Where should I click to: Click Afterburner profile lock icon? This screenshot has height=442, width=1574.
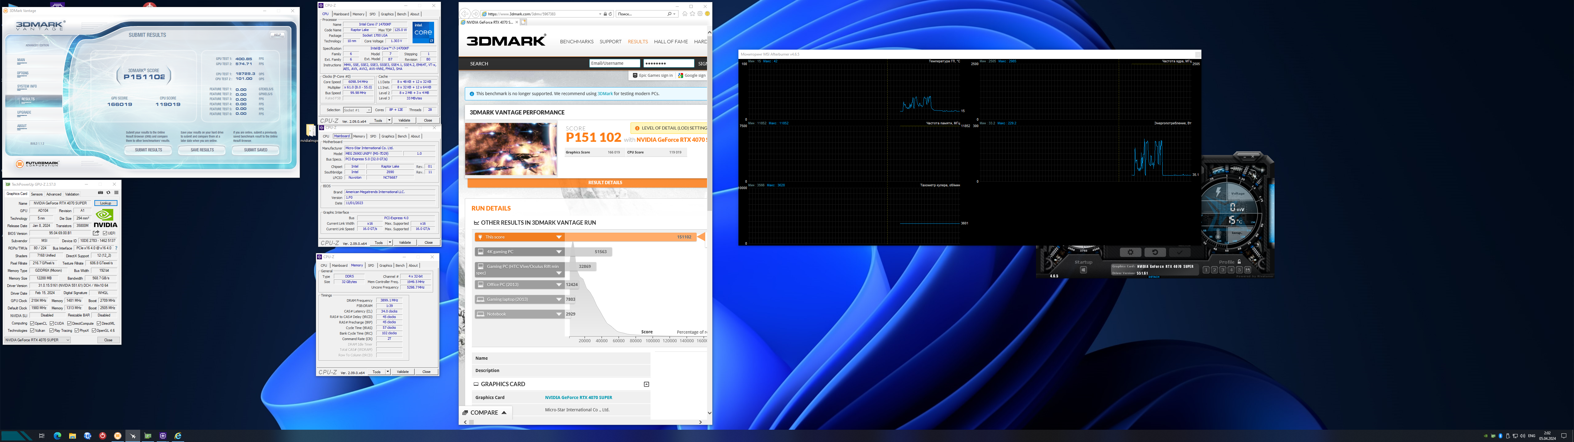[x=1239, y=262]
